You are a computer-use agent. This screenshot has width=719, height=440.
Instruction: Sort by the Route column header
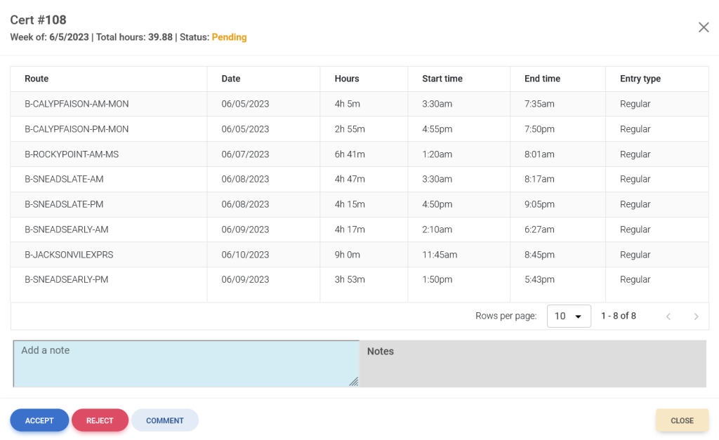click(x=37, y=79)
